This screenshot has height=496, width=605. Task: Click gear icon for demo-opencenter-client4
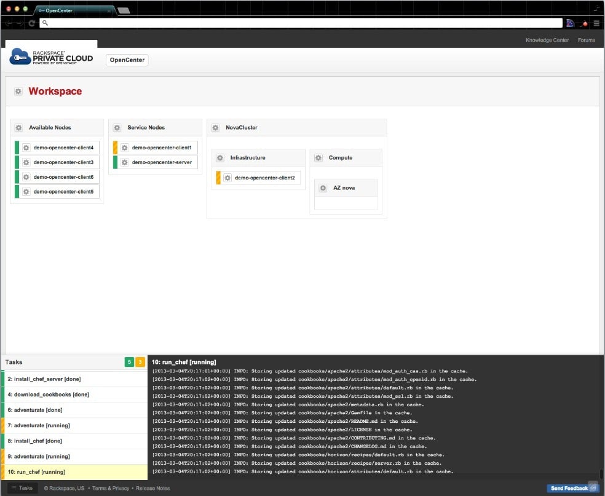[26, 148]
